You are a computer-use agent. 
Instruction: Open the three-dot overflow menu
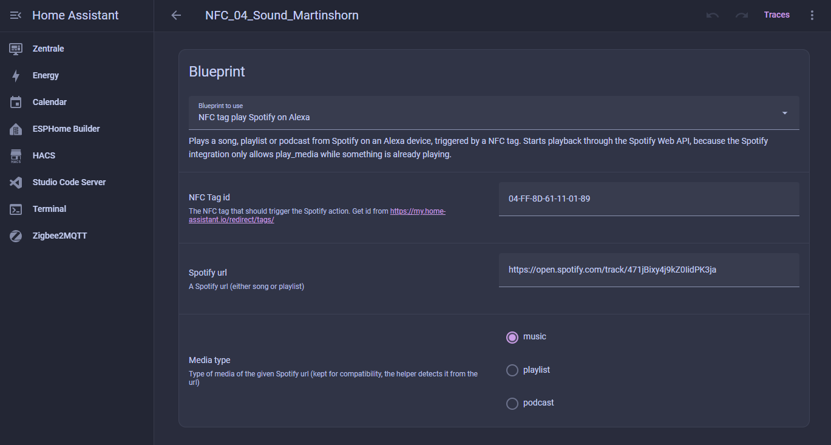(x=812, y=15)
